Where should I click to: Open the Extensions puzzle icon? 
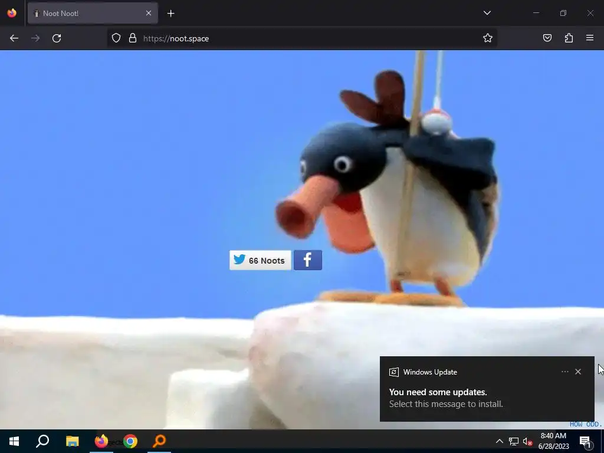click(x=569, y=38)
